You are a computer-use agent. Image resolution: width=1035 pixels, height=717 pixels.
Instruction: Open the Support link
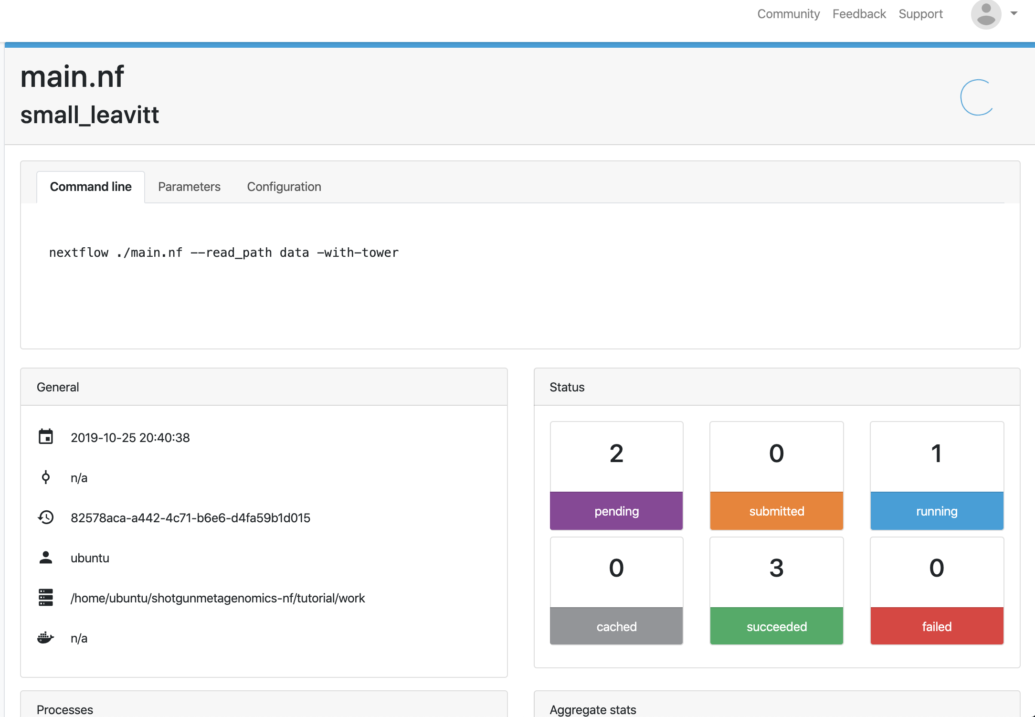pyautogui.click(x=920, y=14)
